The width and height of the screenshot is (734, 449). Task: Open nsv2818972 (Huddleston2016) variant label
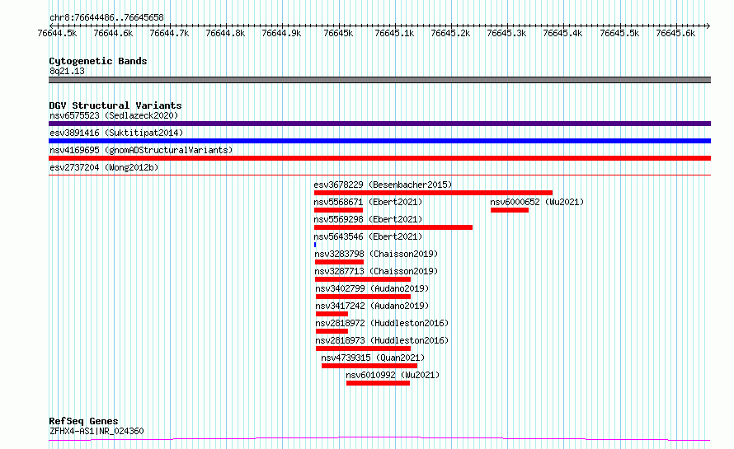(x=382, y=323)
